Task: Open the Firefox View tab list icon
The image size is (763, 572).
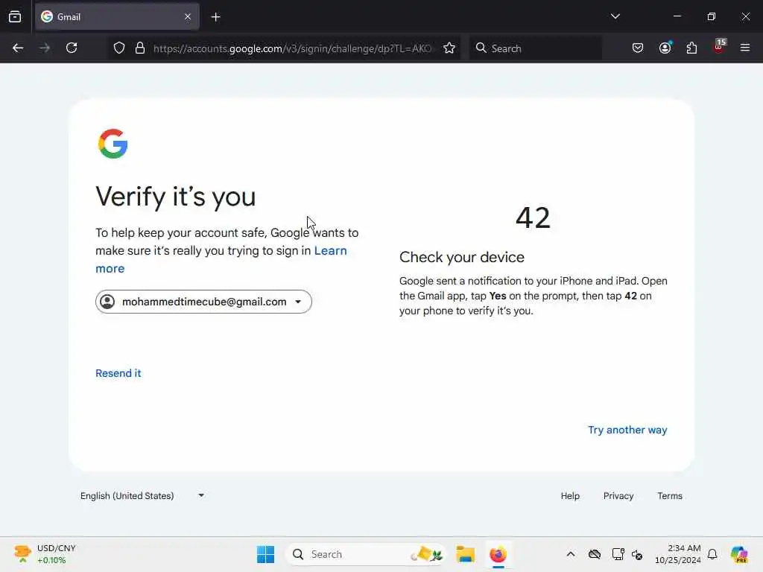Action: pos(15,17)
